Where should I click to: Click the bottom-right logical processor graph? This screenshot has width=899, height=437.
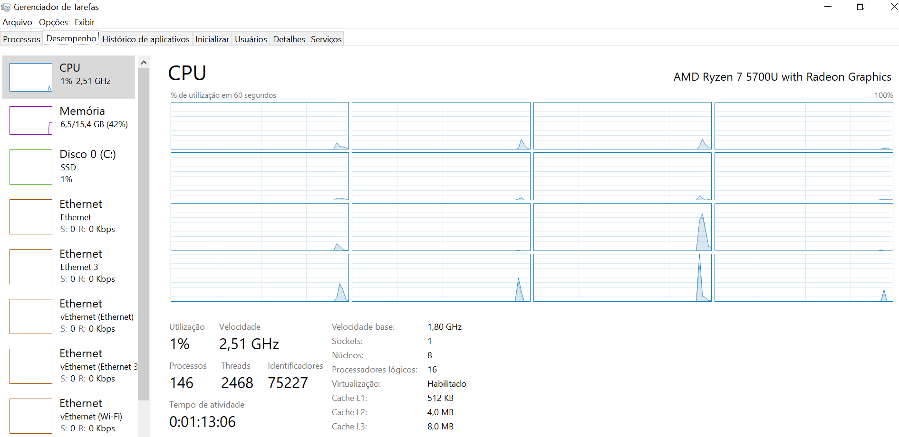click(803, 278)
